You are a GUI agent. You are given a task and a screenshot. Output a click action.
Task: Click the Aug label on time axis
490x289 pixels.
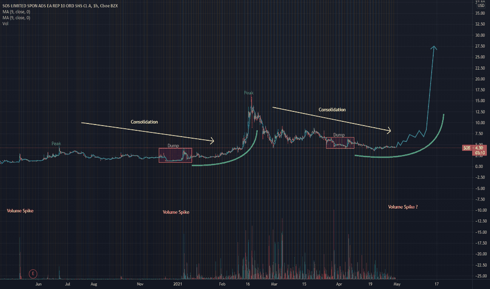coord(94,284)
